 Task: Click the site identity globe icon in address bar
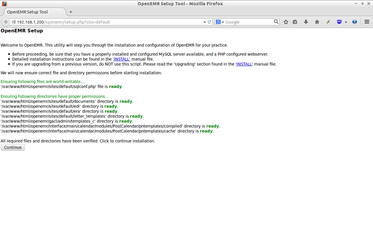(x=14, y=22)
